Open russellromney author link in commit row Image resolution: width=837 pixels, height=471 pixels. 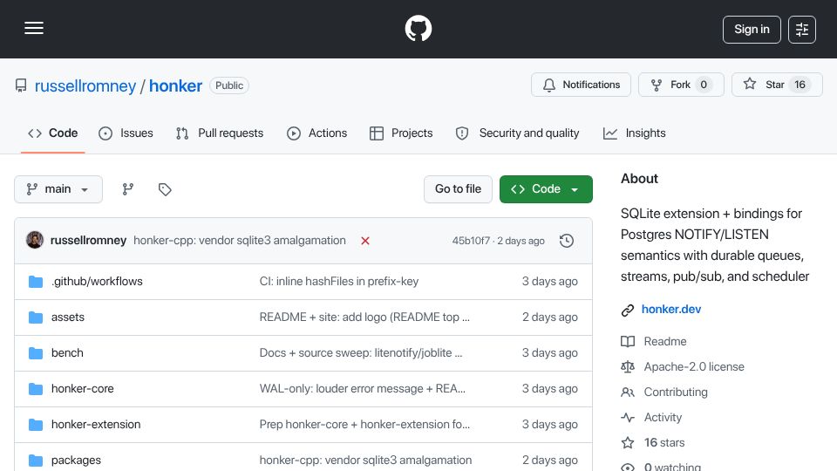[x=88, y=241]
